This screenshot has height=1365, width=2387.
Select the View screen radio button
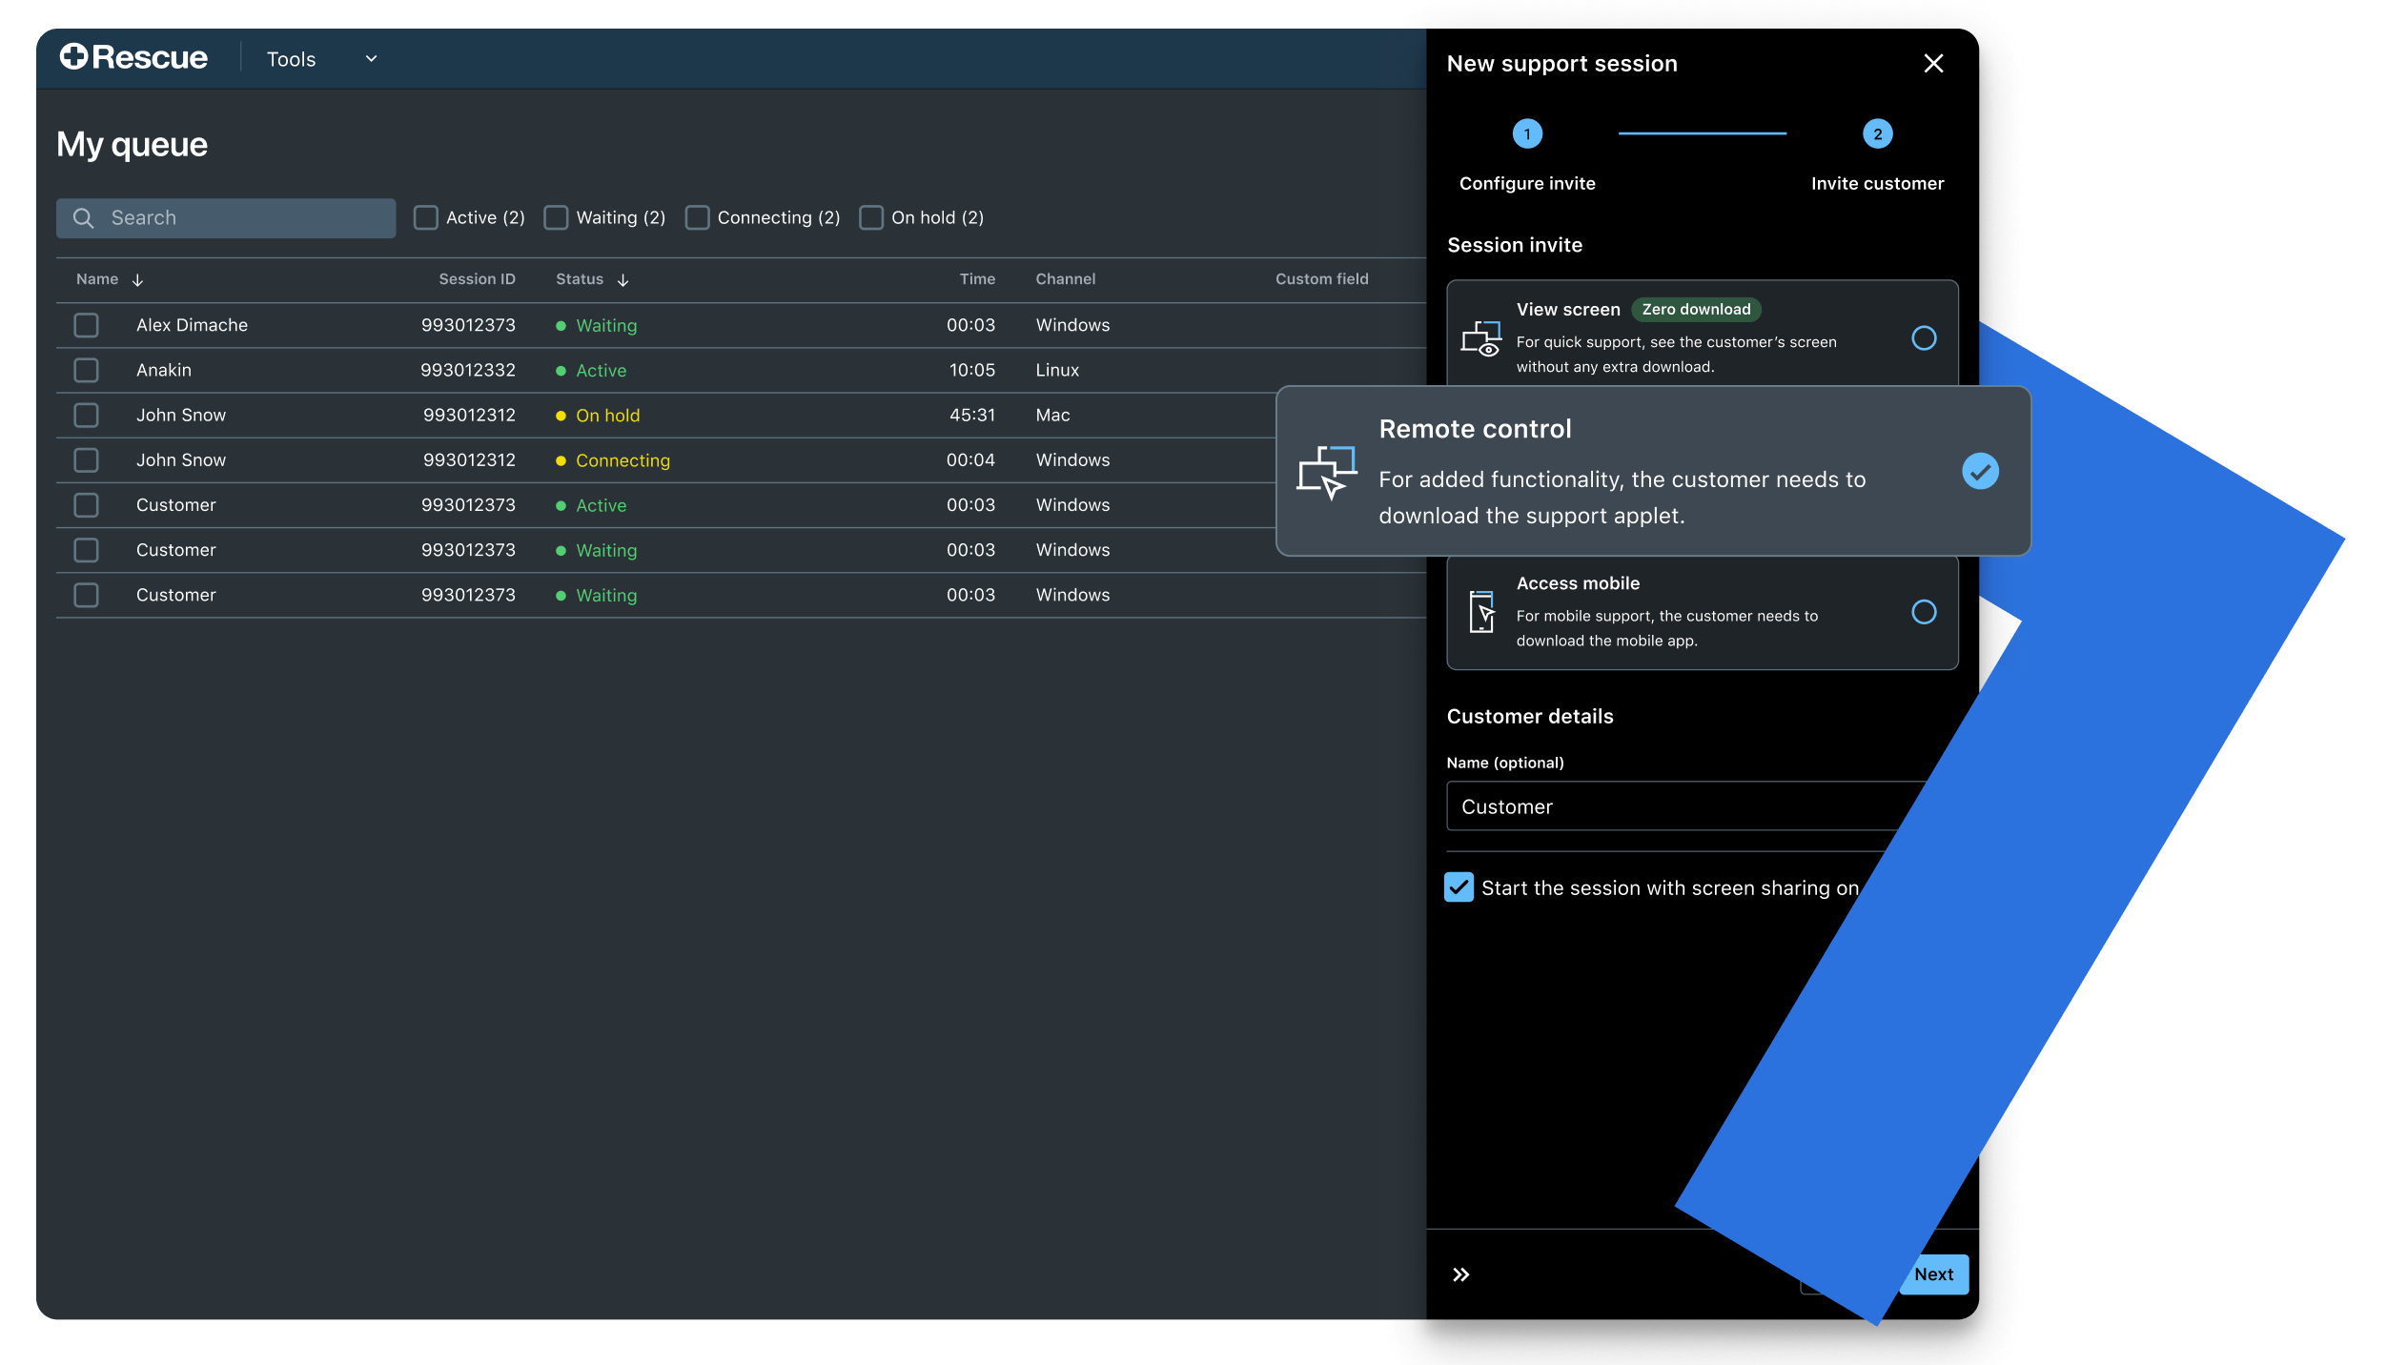(1924, 338)
